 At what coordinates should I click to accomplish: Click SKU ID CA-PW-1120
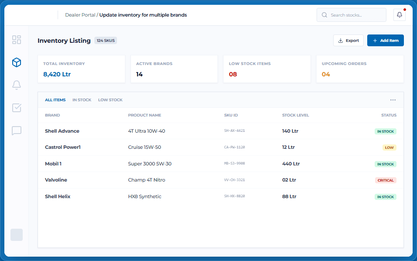(x=234, y=147)
